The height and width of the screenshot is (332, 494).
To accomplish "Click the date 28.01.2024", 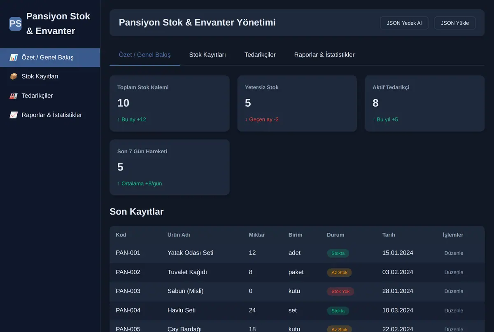I will (398, 291).
